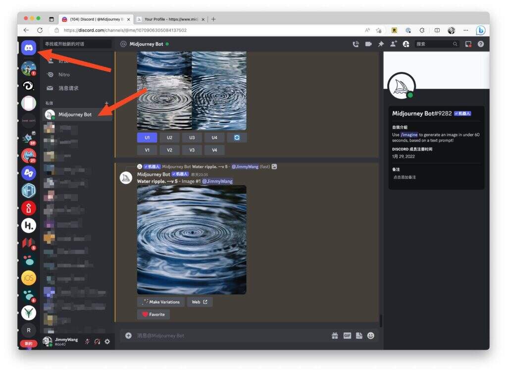Hide the user profile side panel
The width and height of the screenshot is (507, 373).
(406, 44)
